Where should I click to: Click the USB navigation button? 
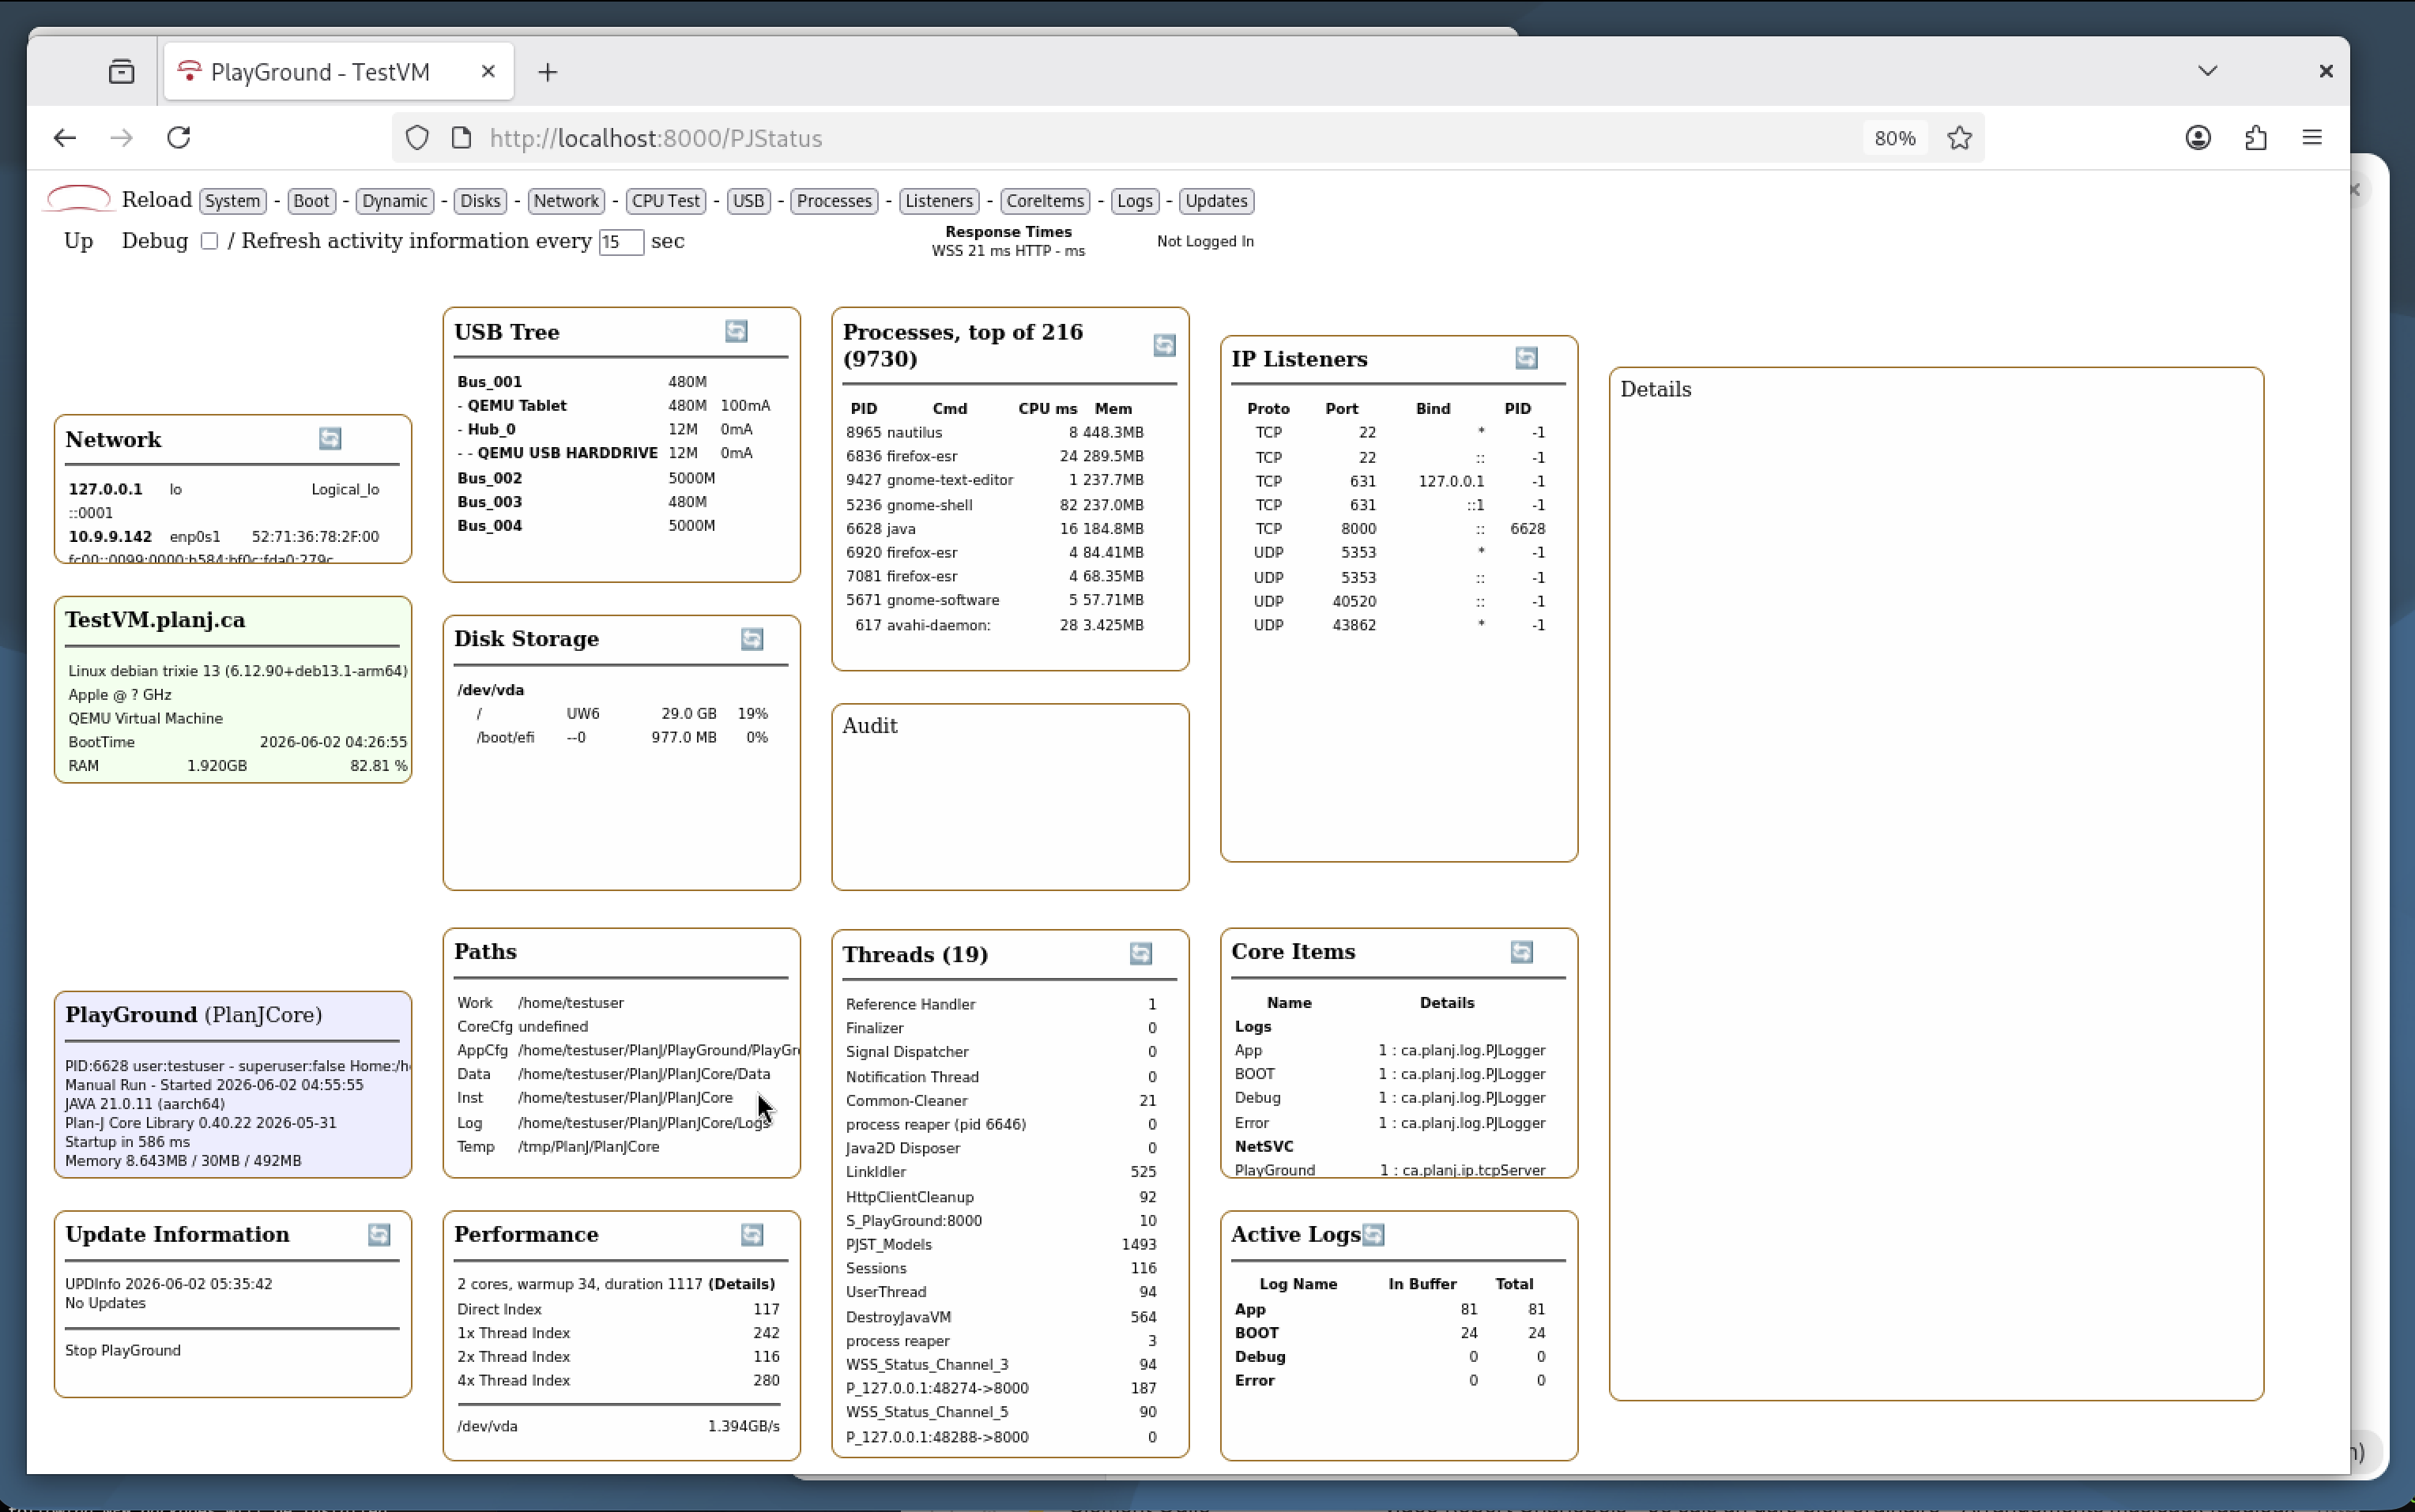pos(748,201)
